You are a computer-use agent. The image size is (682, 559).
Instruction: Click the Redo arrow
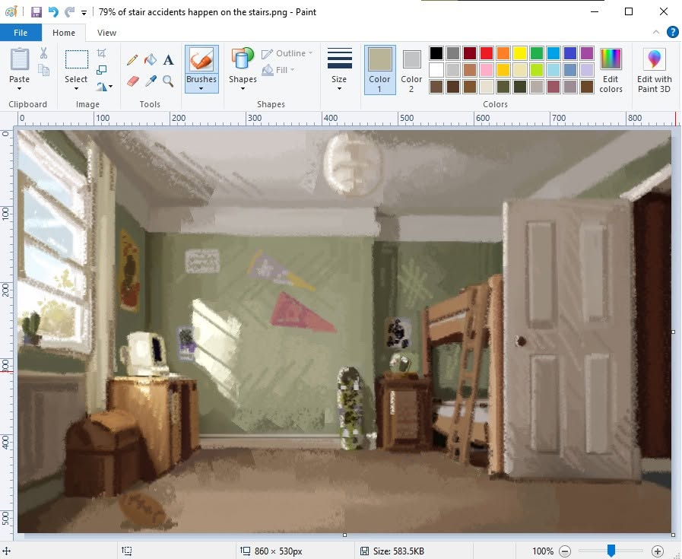tap(70, 11)
